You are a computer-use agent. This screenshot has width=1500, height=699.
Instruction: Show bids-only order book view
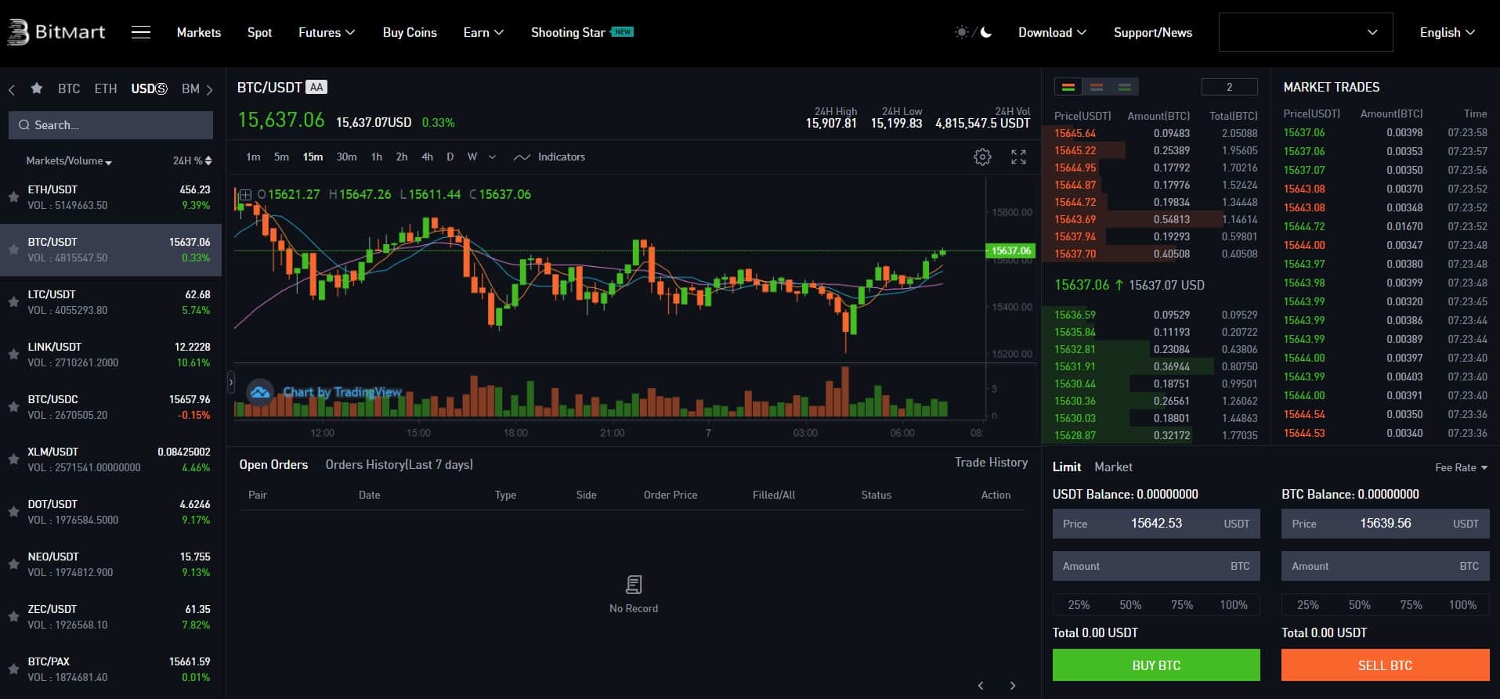click(1125, 87)
